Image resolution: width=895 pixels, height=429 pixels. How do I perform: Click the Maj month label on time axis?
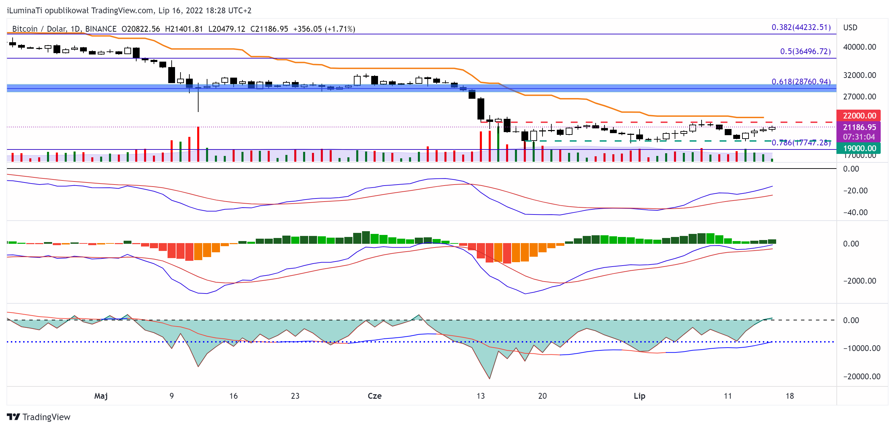101,396
